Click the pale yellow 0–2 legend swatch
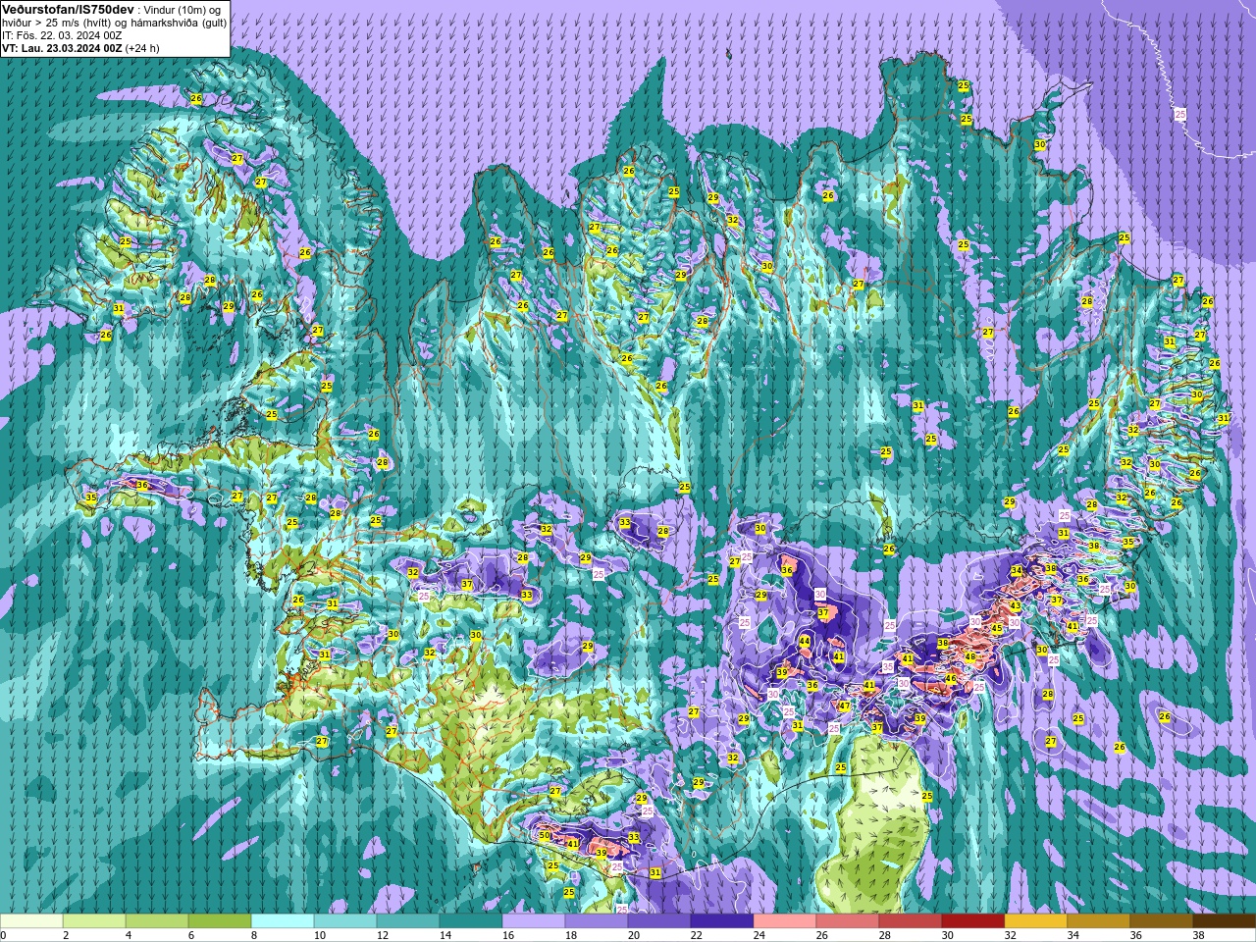Viewport: 1256px width, 942px height. click(31, 921)
